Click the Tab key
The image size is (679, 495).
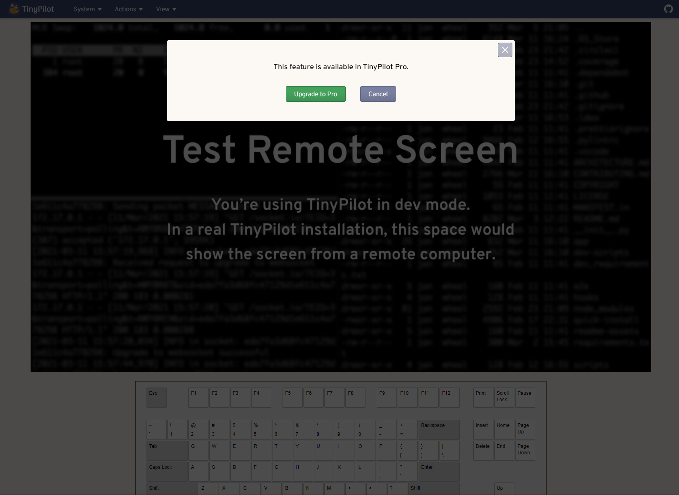(x=167, y=451)
